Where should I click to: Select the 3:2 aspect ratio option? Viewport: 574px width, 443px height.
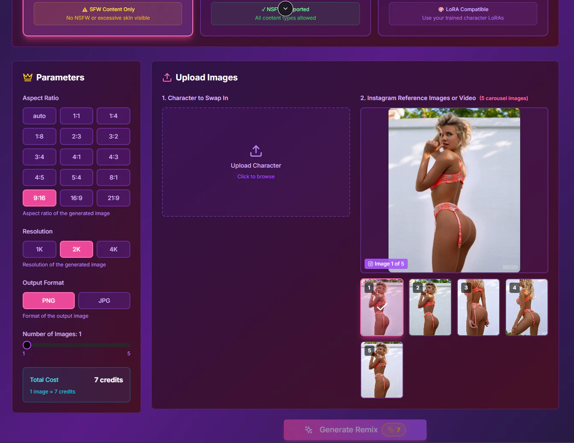tap(113, 136)
